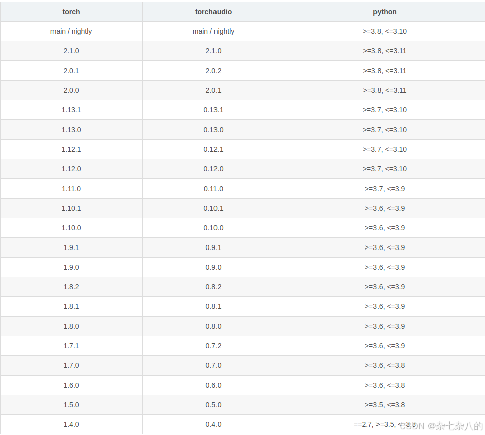Select torchaudio version 2.1.0 cell
This screenshot has height=435, width=485.
click(x=213, y=51)
